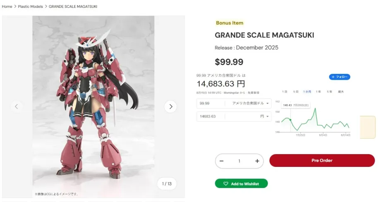
Task: Select the 最大 chart range tab
Action: [x=341, y=92]
